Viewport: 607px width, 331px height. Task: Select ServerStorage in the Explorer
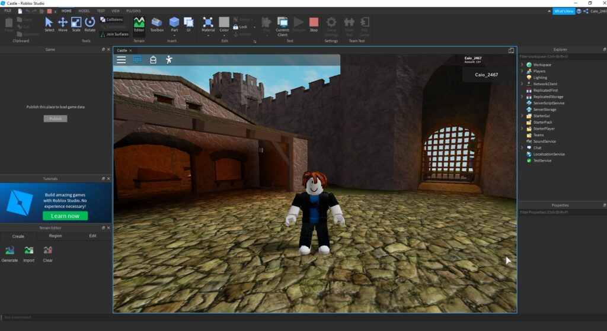click(x=545, y=110)
